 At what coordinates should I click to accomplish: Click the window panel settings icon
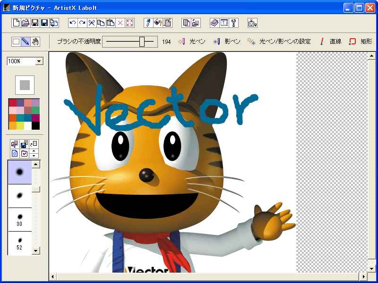pyautogui.click(x=224, y=23)
